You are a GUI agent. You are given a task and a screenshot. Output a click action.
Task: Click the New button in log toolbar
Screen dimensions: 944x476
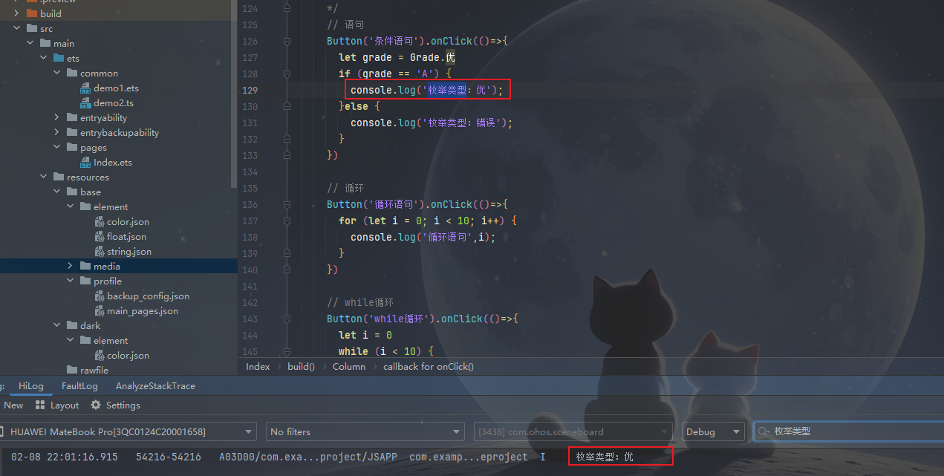pos(13,405)
